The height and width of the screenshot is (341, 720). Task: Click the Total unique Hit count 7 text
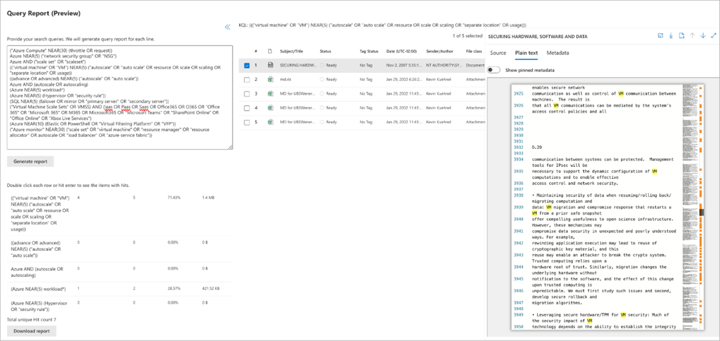pos(31,320)
